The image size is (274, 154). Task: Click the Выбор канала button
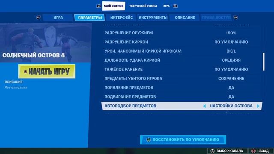pyautogui.click(x=227, y=151)
